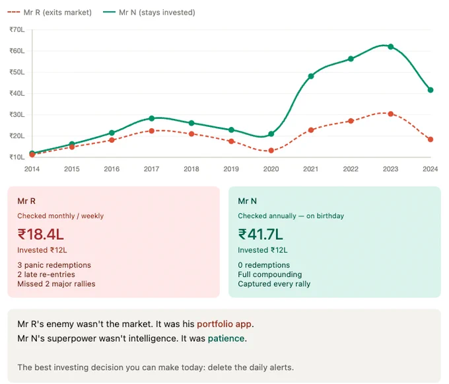The width and height of the screenshot is (449, 384).
Task: Click the 2020 x-axis year label
Action: click(271, 169)
